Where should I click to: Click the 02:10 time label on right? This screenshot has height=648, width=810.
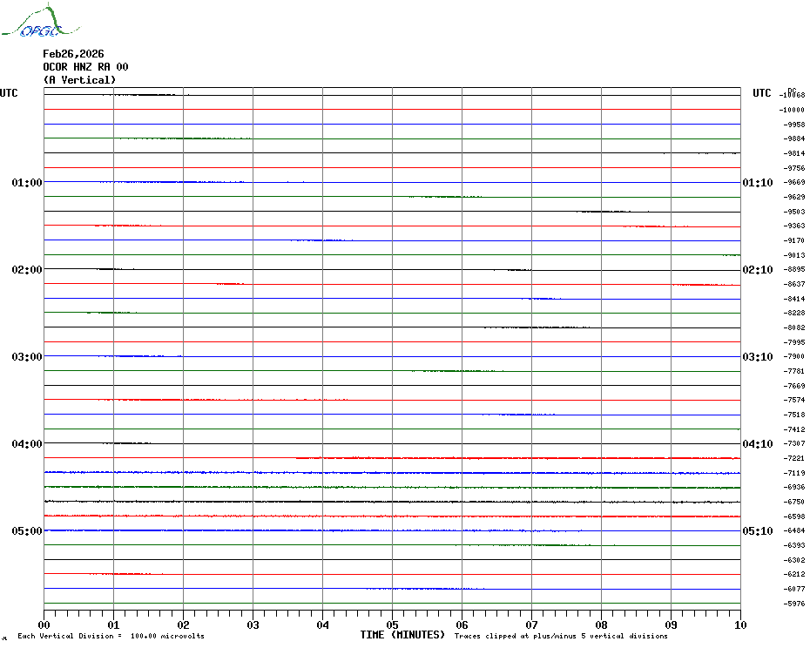(757, 270)
